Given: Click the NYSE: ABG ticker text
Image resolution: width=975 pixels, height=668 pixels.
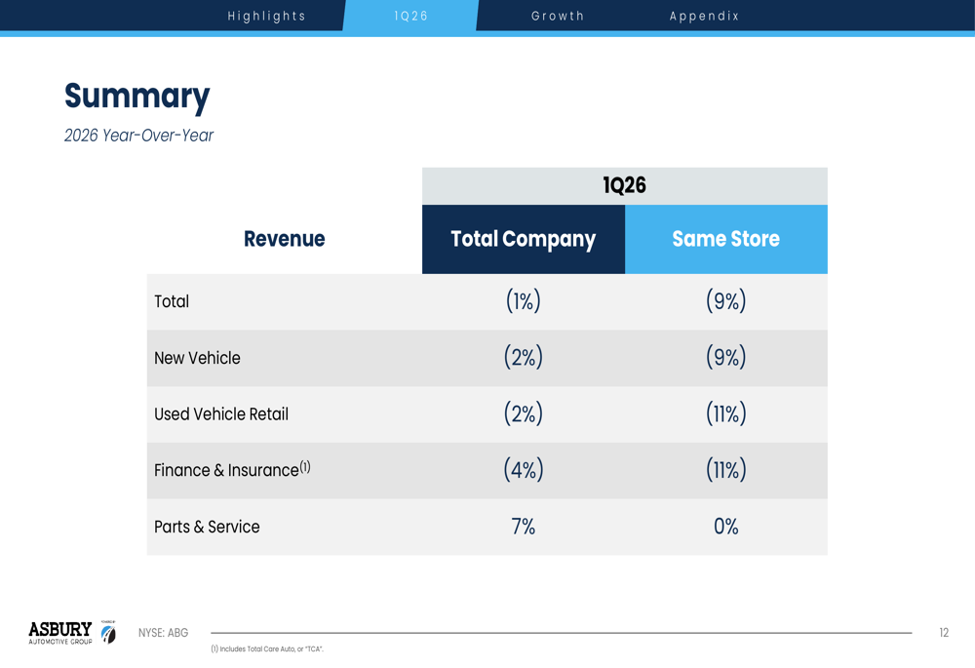Looking at the screenshot, I should click(x=163, y=633).
